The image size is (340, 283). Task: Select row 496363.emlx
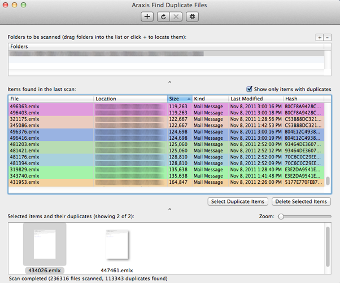coord(166,106)
